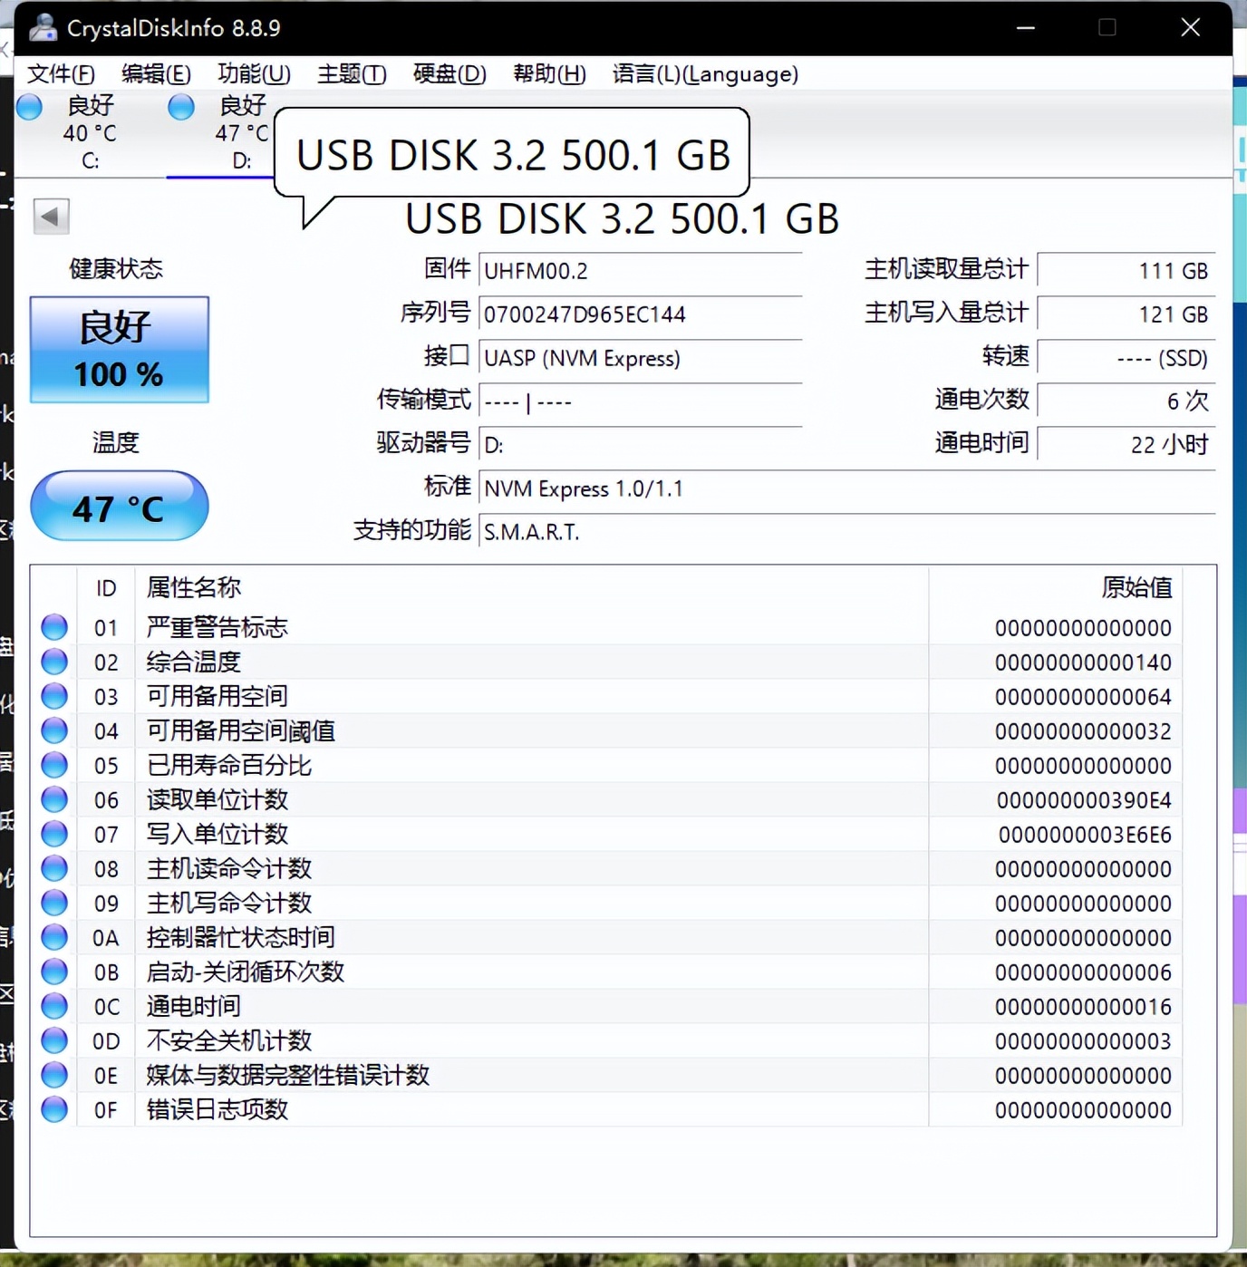Click the 47 °C temperature button
This screenshot has width=1247, height=1267.
click(120, 506)
